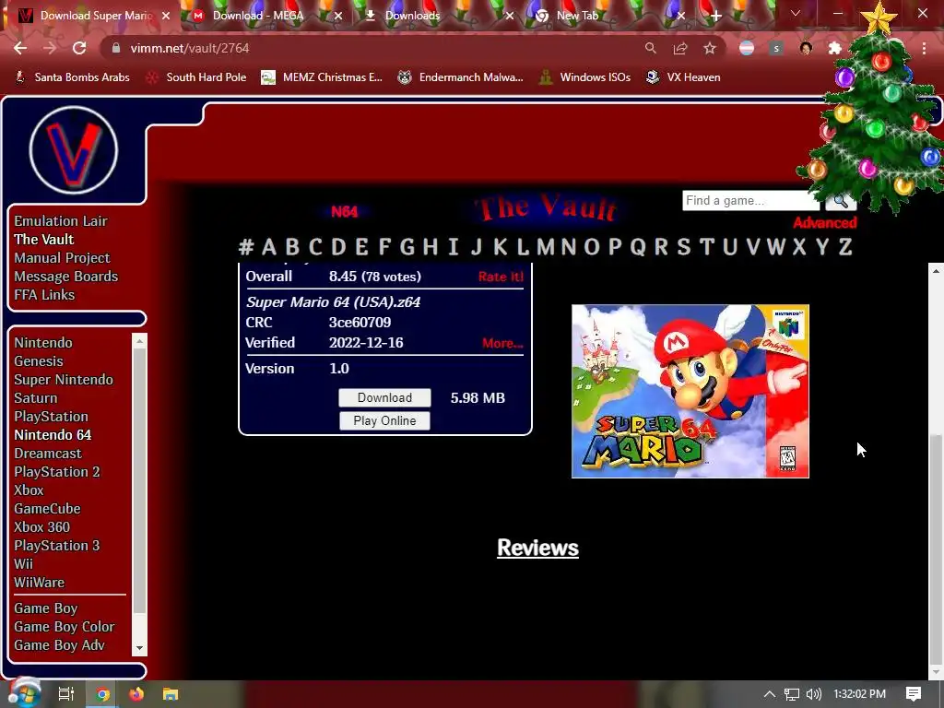This screenshot has height=708, width=944.
Task: Show hidden tray icons chevron
Action: (769, 694)
